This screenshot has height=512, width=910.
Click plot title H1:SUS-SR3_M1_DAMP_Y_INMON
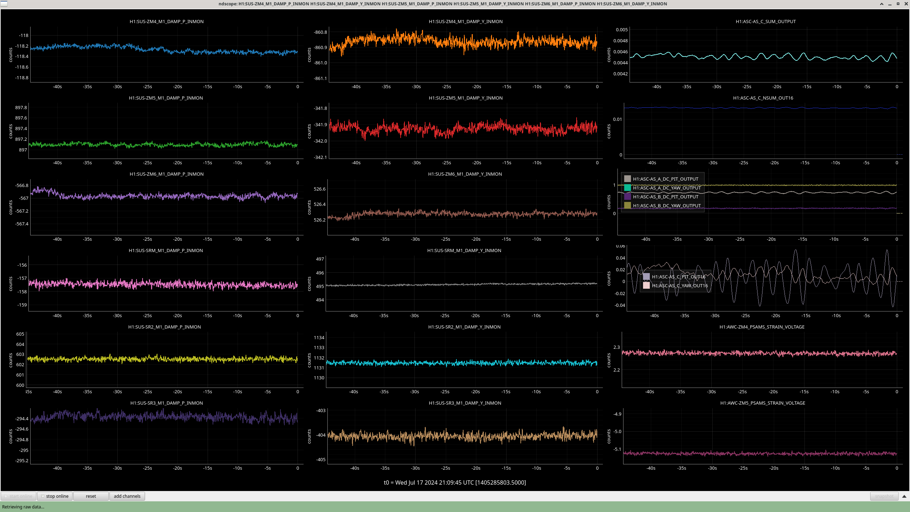pos(465,403)
